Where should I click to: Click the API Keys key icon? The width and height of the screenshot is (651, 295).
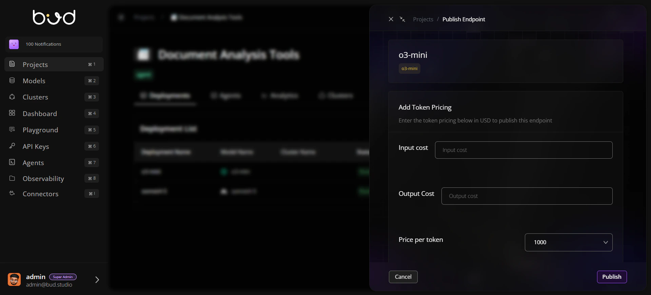(12, 146)
